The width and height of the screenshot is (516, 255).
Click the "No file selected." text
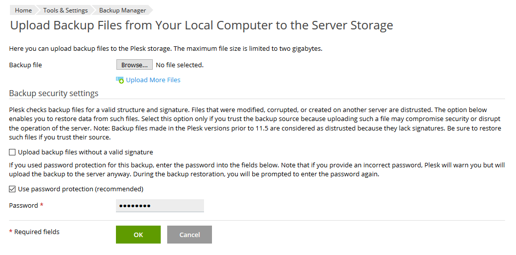180,65
